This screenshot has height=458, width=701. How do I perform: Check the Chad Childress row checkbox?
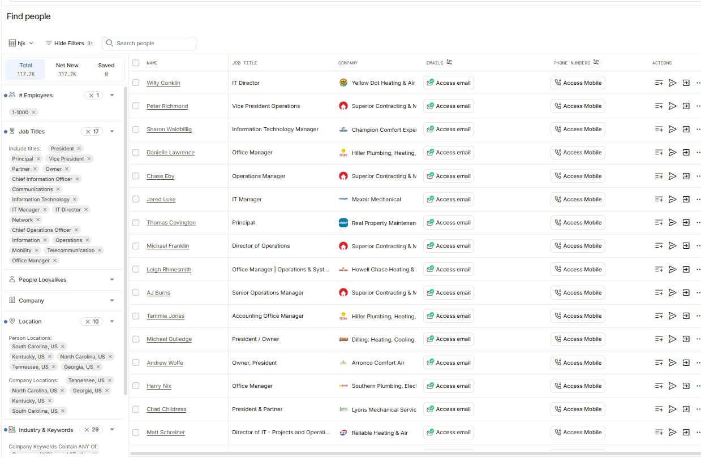[x=136, y=409]
